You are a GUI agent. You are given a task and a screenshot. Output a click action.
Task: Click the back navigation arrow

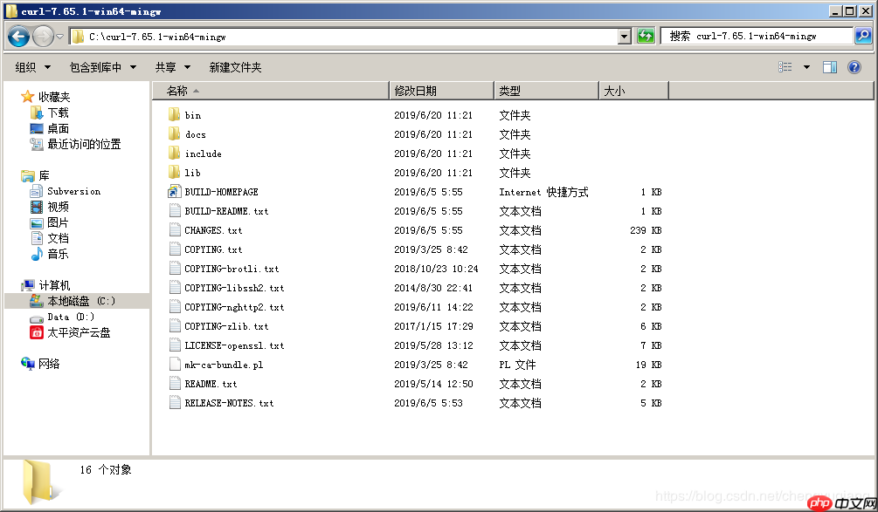pyautogui.click(x=17, y=35)
